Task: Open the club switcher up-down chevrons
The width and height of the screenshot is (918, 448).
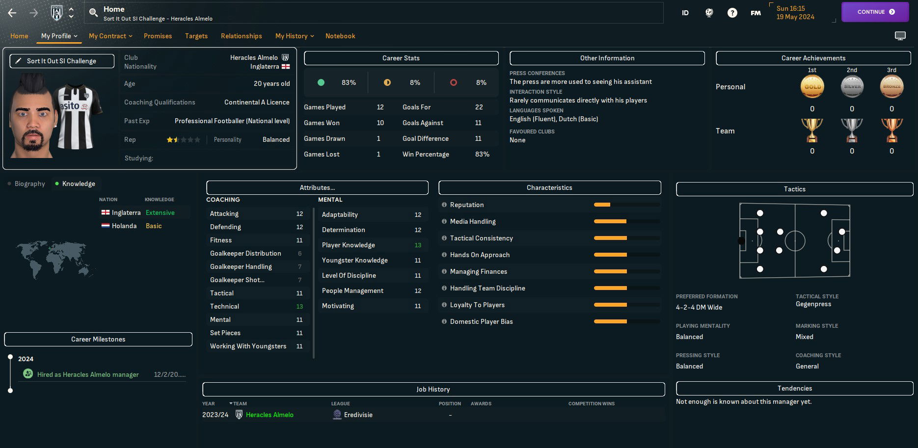Action: [x=71, y=13]
